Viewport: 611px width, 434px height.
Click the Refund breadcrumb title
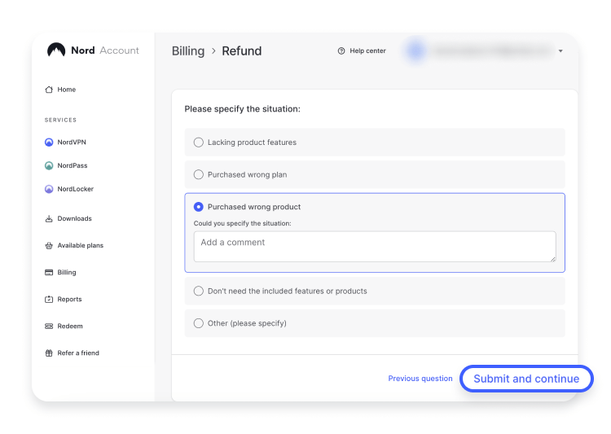(242, 51)
